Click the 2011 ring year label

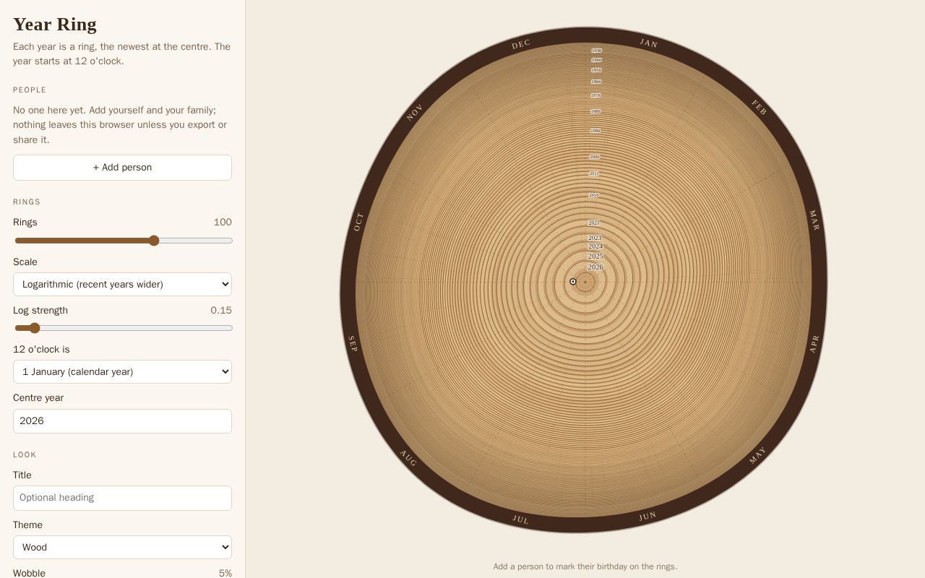point(594,173)
